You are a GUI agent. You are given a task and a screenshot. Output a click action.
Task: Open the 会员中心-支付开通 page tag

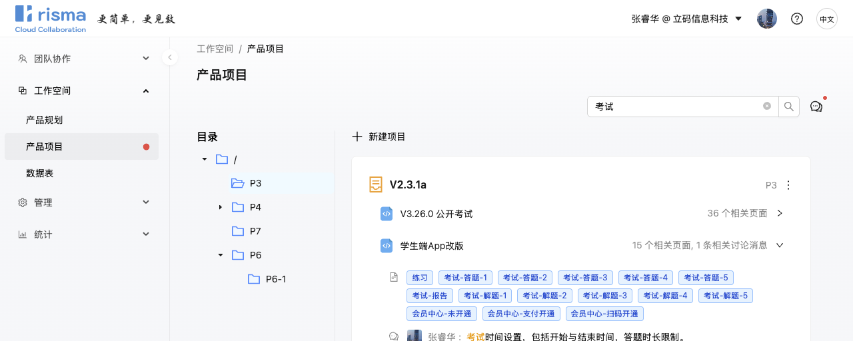(x=521, y=314)
